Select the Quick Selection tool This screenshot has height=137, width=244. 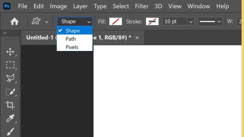click(10, 92)
